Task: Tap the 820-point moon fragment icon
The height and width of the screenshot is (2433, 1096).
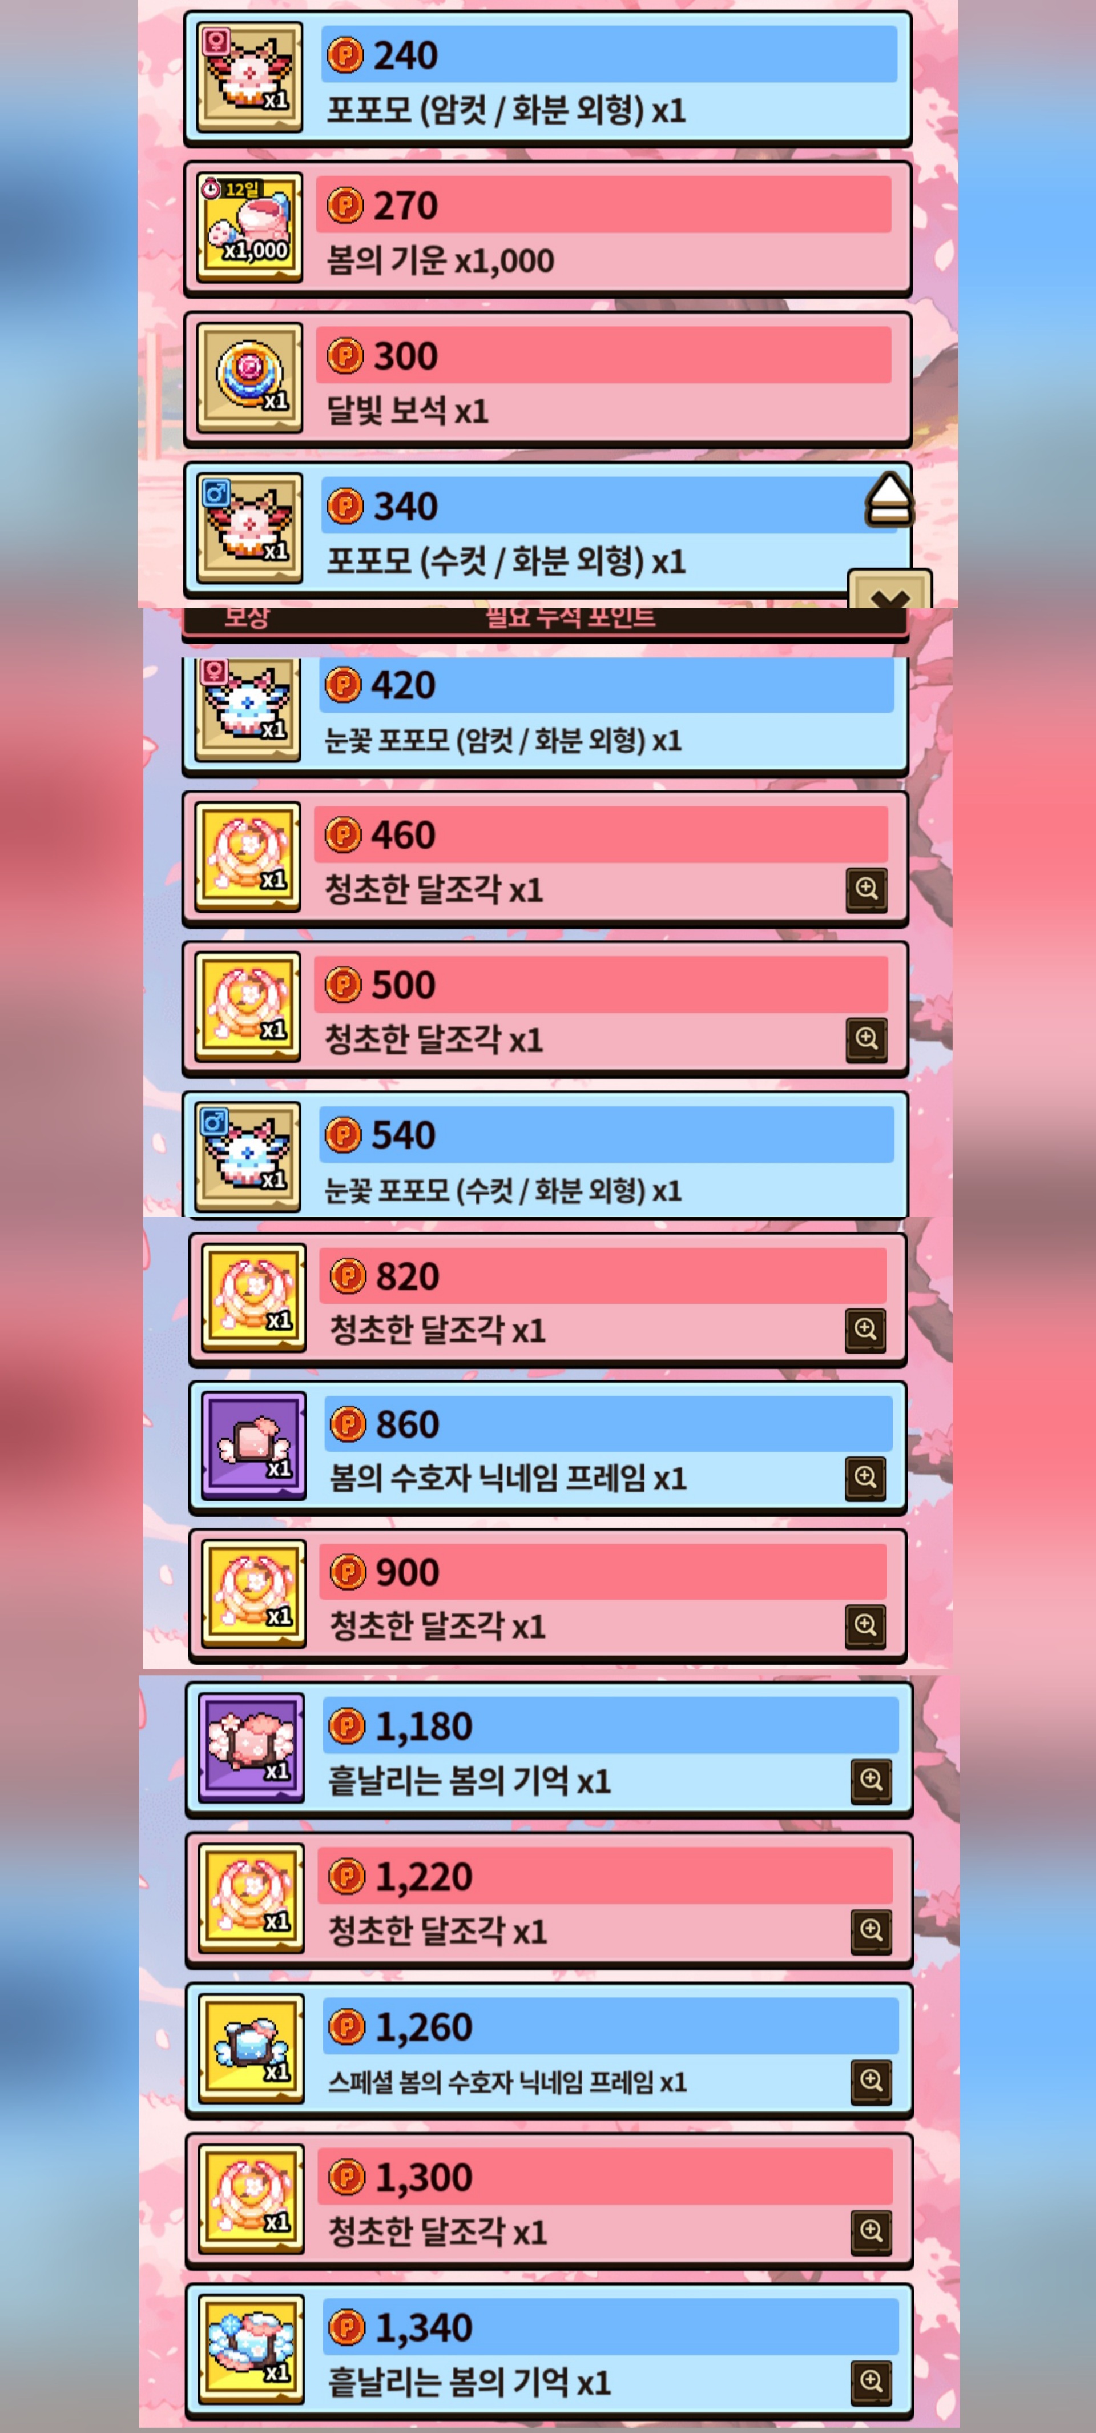Action: pyautogui.click(x=253, y=1298)
